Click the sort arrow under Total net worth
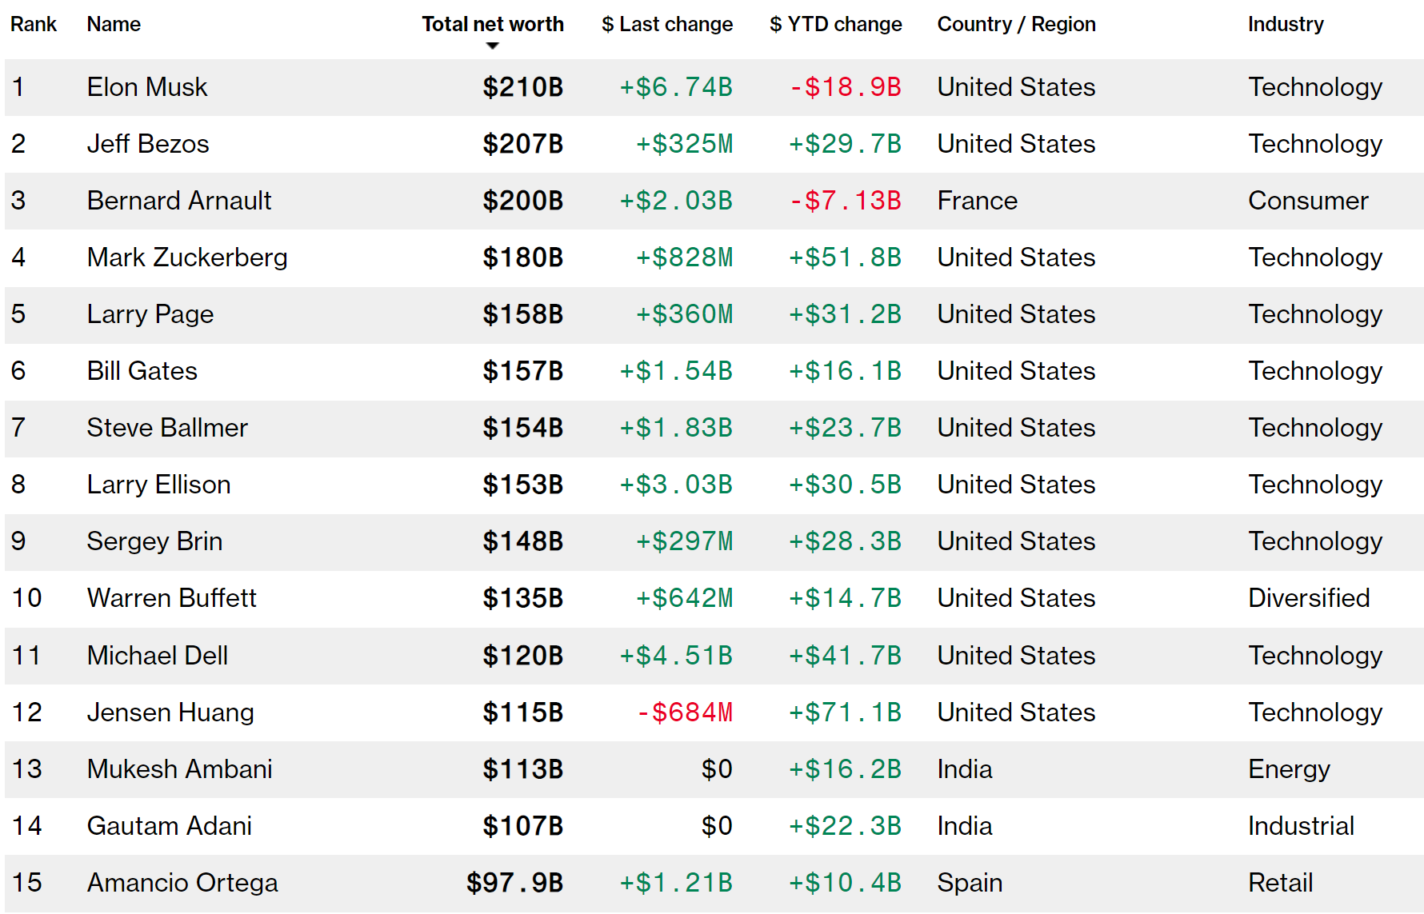The width and height of the screenshot is (1424, 914). (493, 46)
